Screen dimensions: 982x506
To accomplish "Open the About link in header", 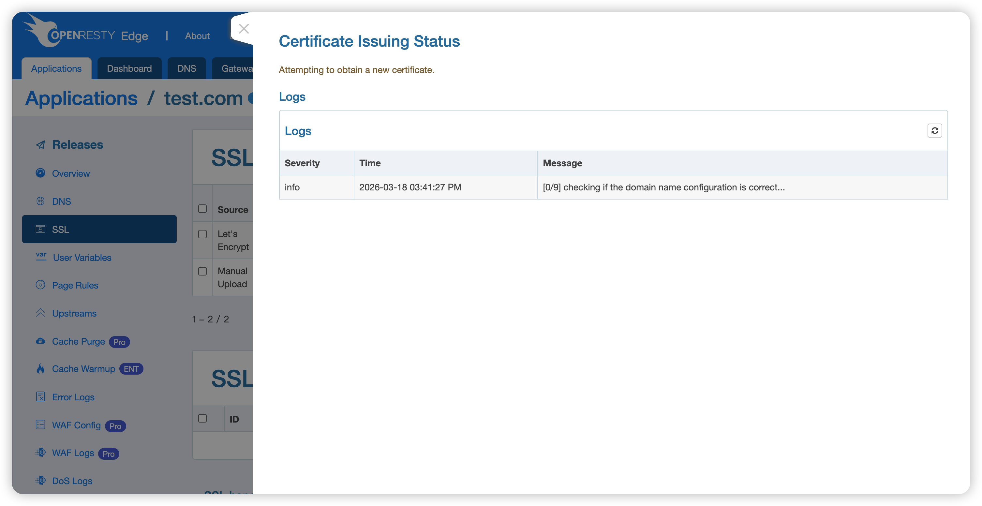I will pos(197,36).
